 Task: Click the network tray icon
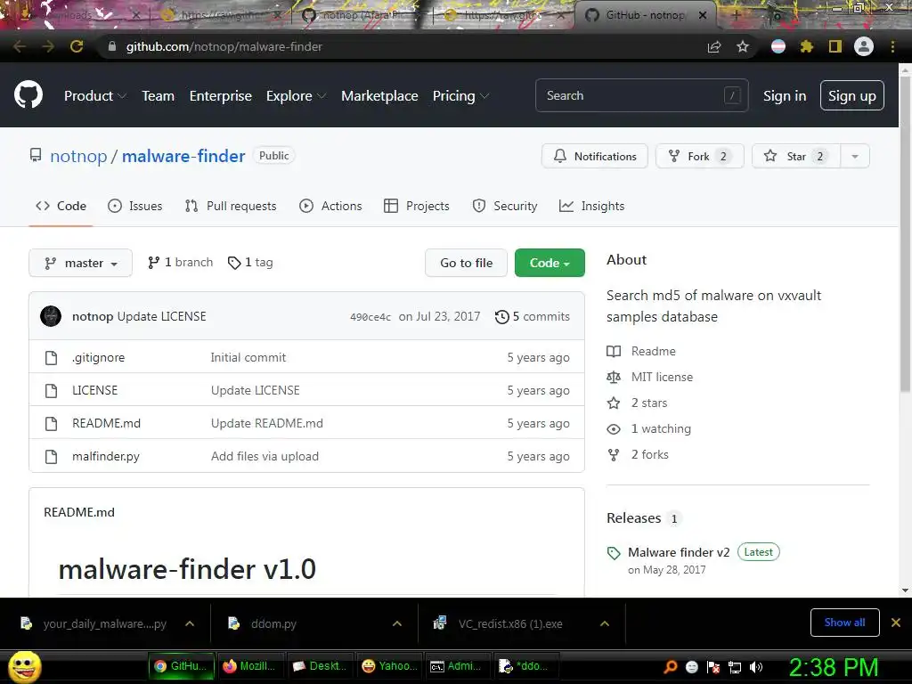(735, 667)
